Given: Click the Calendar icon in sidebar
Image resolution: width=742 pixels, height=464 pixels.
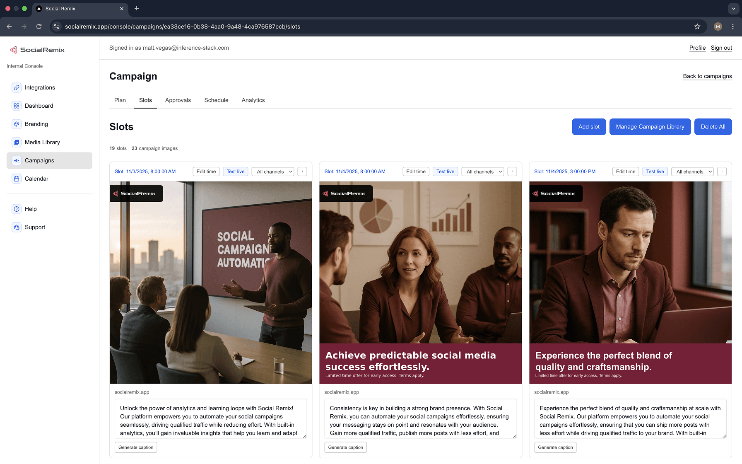Looking at the screenshot, I should (x=17, y=179).
